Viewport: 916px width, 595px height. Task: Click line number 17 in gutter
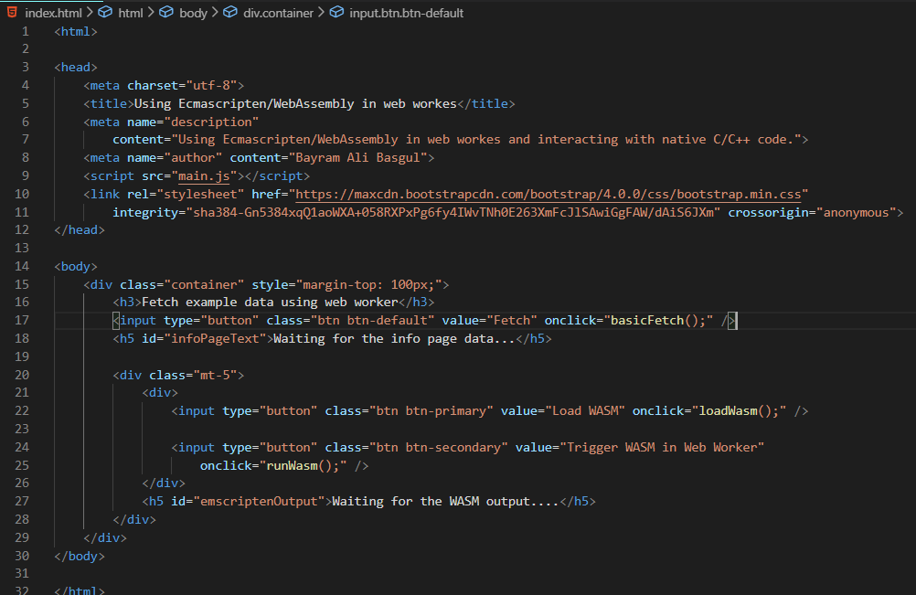tap(22, 320)
